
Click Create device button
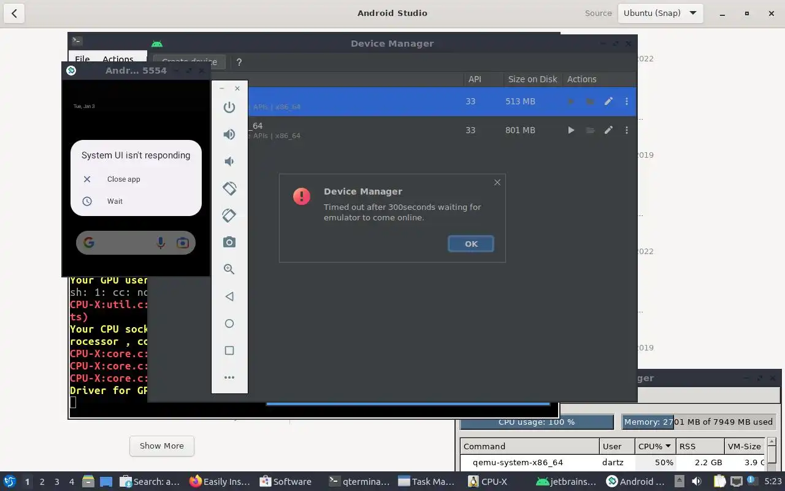click(190, 62)
